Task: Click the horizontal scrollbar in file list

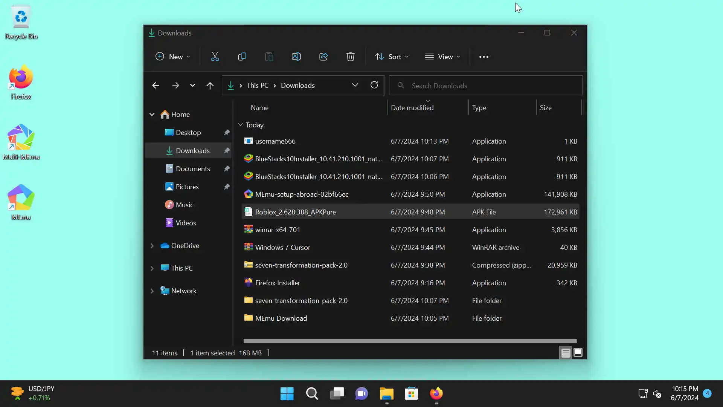Action: [x=410, y=341]
